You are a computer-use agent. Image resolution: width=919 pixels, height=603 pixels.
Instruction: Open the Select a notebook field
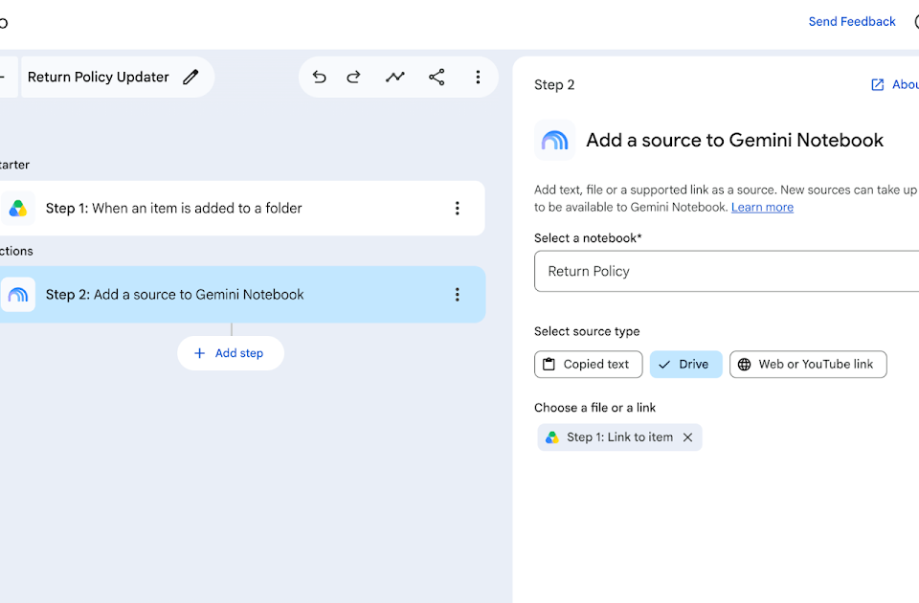pos(727,271)
